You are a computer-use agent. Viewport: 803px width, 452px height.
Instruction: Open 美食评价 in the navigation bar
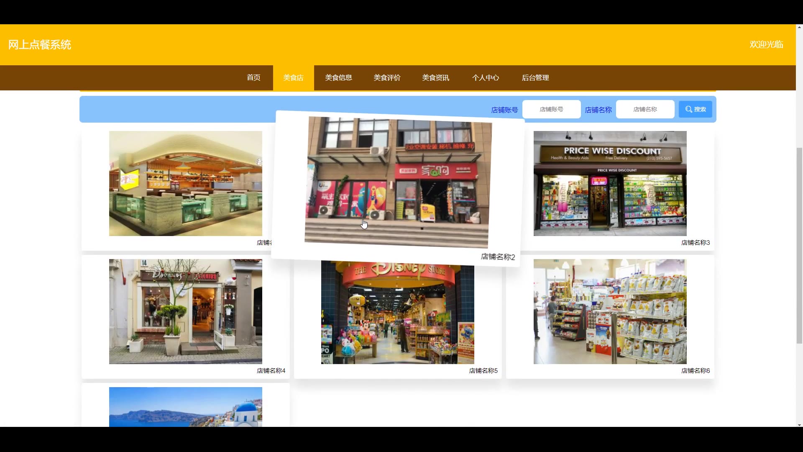(387, 78)
